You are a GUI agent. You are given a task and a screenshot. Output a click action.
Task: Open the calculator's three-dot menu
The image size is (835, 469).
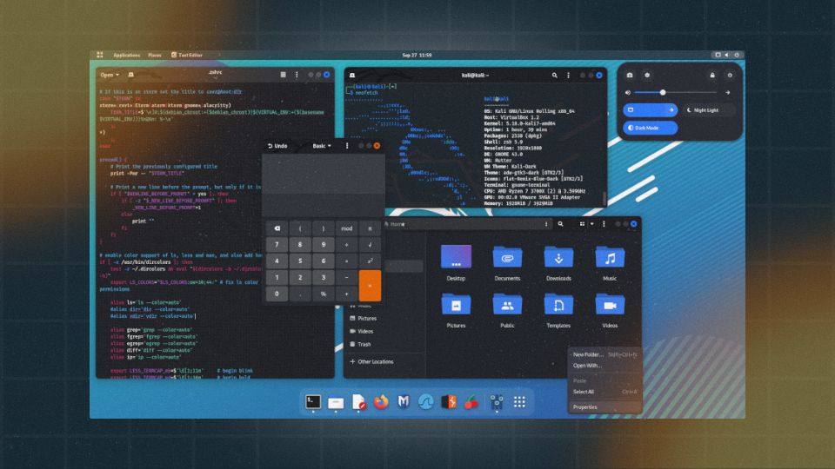[x=347, y=146]
